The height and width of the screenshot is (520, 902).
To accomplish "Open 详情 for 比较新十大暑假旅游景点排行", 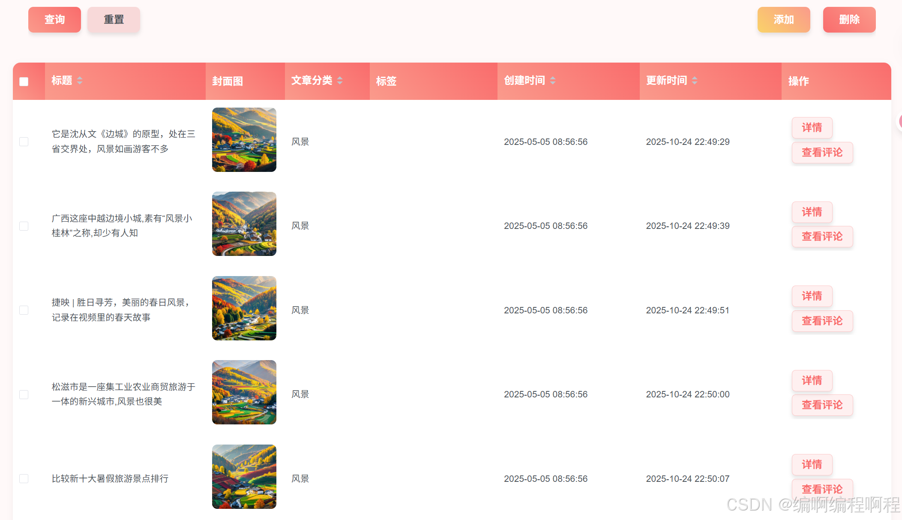I will 812,464.
